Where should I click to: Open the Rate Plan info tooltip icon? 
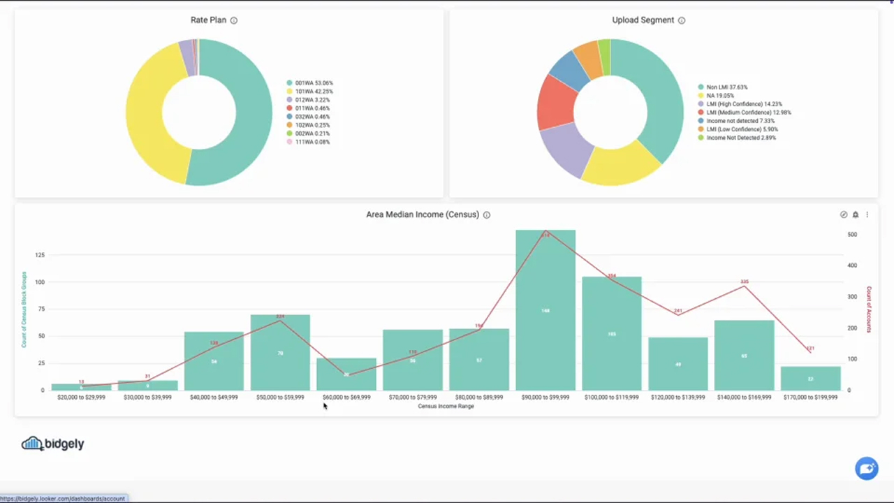tap(233, 20)
